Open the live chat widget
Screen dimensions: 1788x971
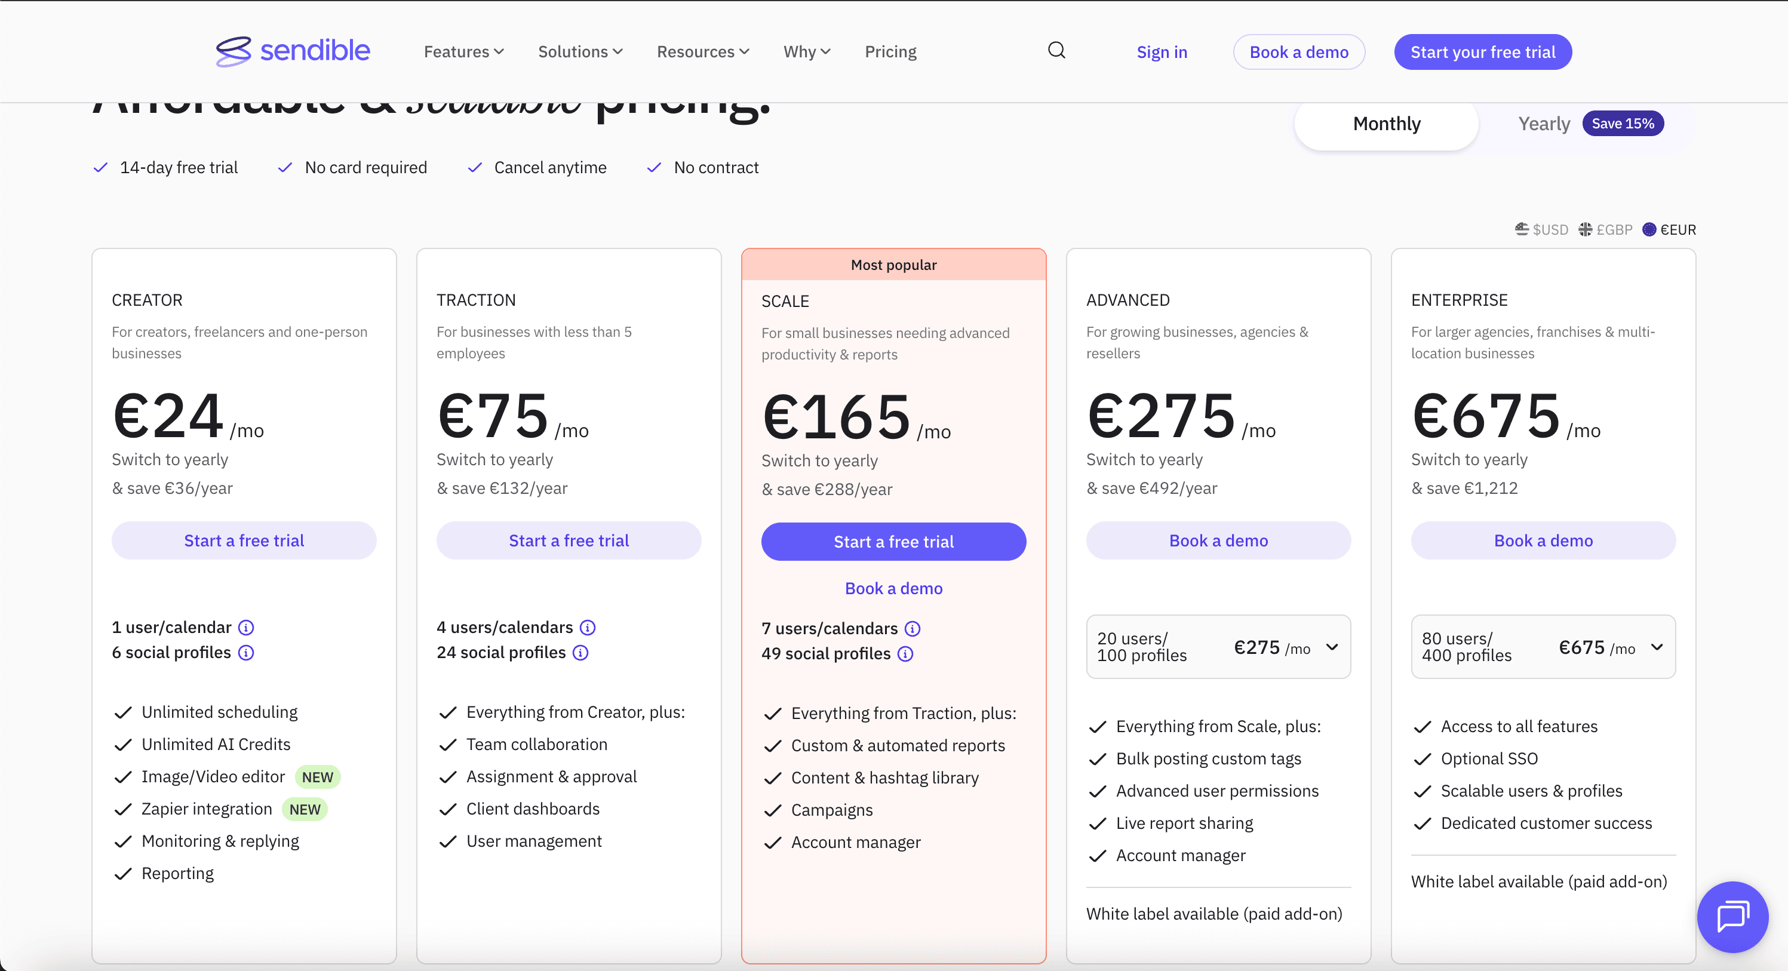coord(1732,917)
